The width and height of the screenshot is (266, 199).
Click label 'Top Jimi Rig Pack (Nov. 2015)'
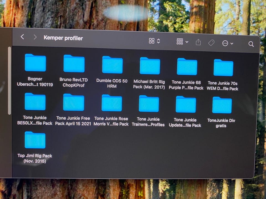click(x=35, y=158)
